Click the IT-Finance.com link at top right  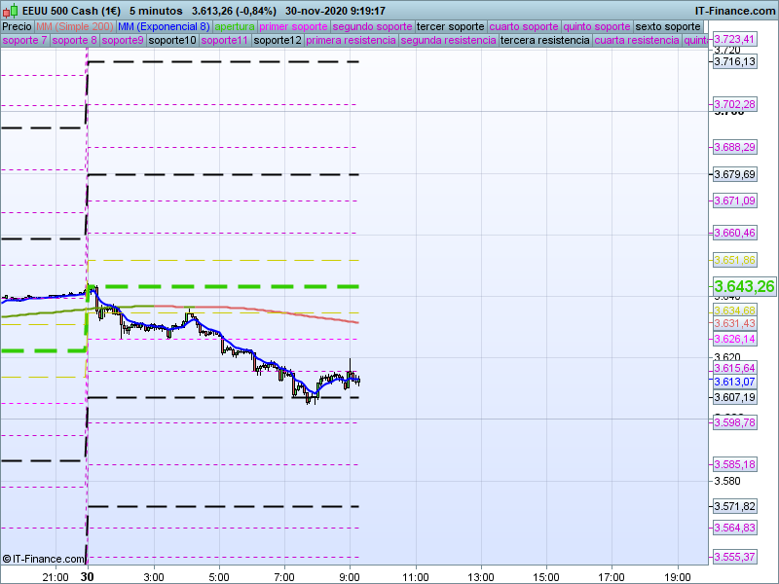coord(735,11)
